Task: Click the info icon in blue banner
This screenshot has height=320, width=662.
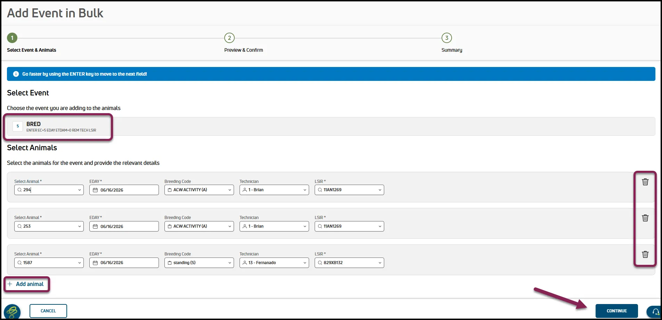Action: click(16, 74)
